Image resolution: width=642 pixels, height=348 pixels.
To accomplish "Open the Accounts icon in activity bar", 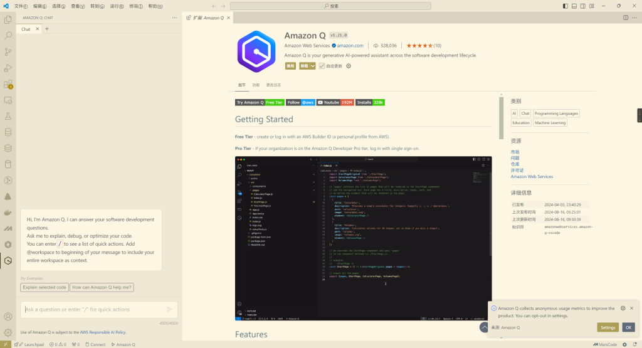I will (8, 317).
